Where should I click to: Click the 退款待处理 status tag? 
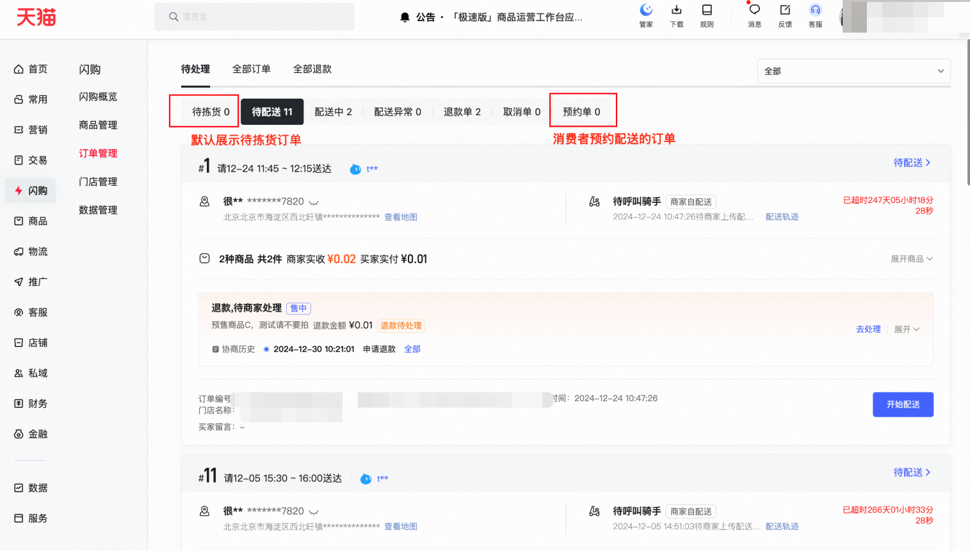[x=401, y=326]
